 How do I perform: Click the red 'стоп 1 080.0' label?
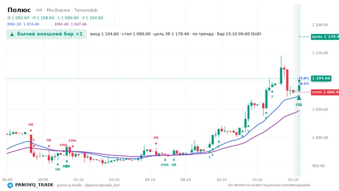pos(325,92)
